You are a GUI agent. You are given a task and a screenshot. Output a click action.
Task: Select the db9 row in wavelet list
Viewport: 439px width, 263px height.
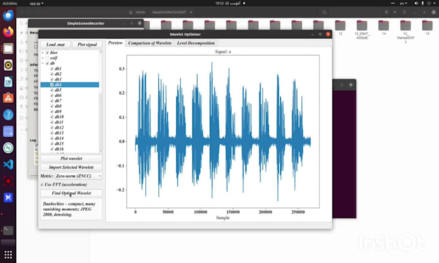pos(70,112)
